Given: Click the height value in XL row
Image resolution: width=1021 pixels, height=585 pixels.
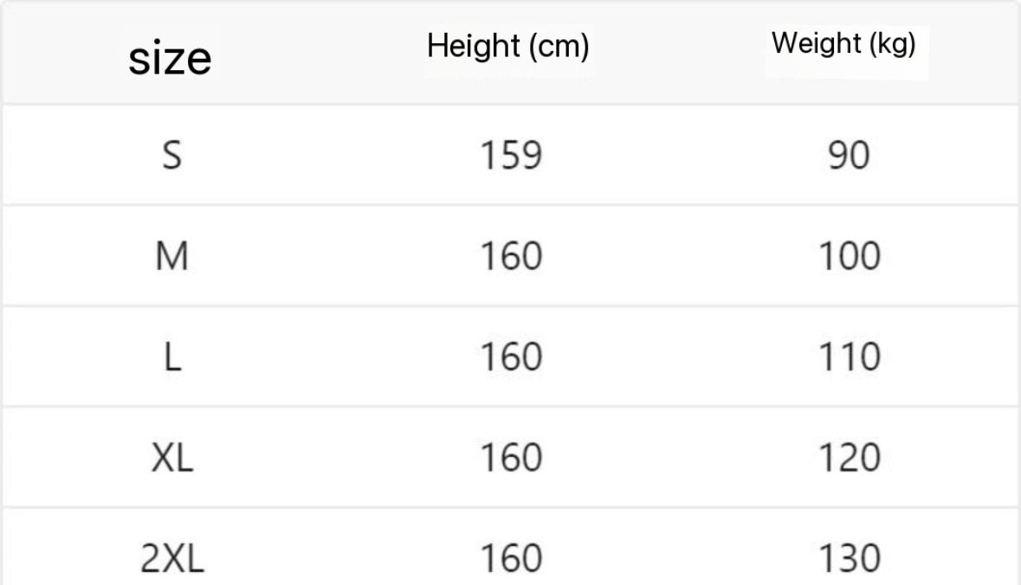Looking at the screenshot, I should pos(511,458).
